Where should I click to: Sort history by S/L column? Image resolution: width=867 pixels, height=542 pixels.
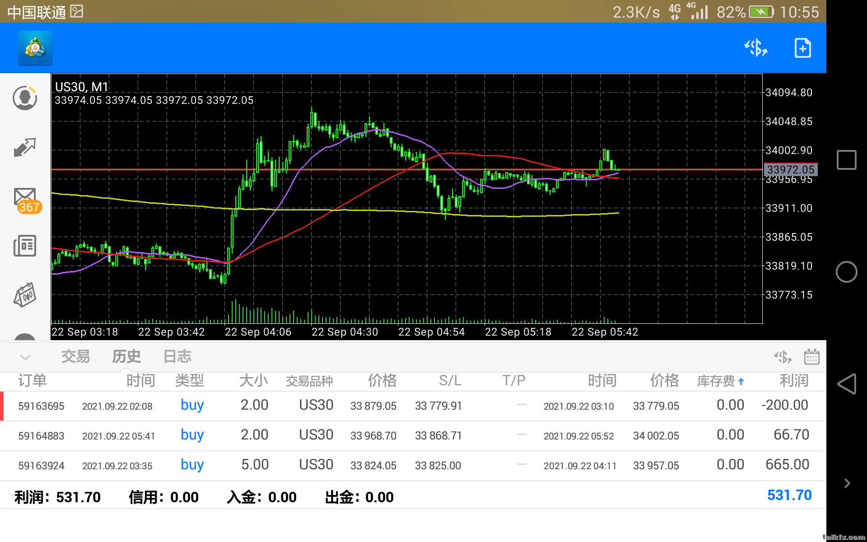click(450, 381)
